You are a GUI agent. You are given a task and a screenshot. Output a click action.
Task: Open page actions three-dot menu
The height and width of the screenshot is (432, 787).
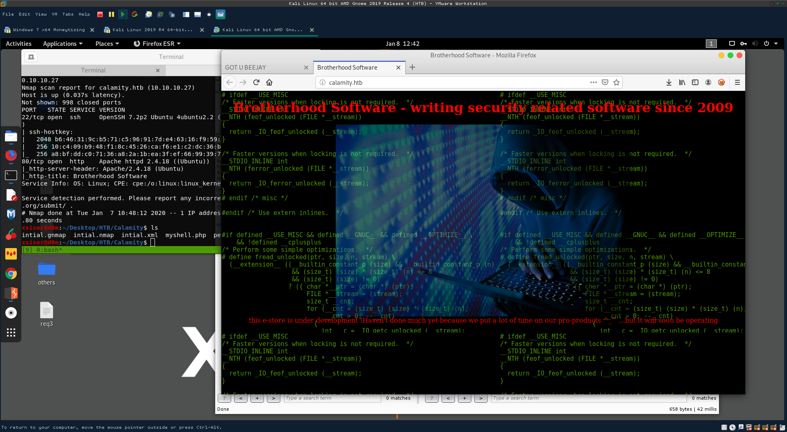pos(594,82)
